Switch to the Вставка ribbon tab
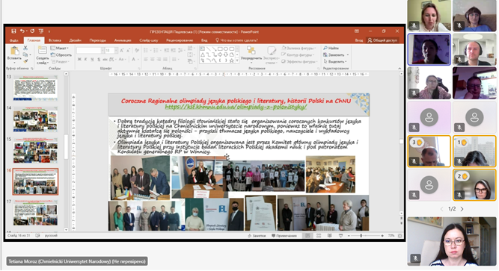The height and width of the screenshot is (271, 499). point(55,40)
